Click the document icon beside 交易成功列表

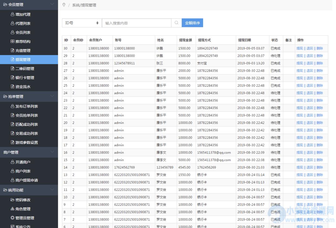point(12,133)
